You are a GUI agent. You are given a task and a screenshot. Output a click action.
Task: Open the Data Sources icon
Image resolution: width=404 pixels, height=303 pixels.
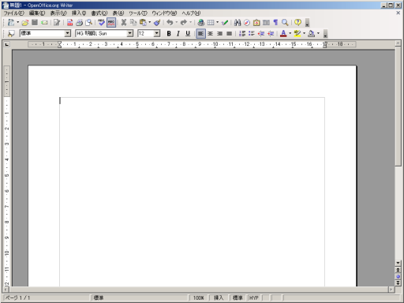click(x=266, y=23)
